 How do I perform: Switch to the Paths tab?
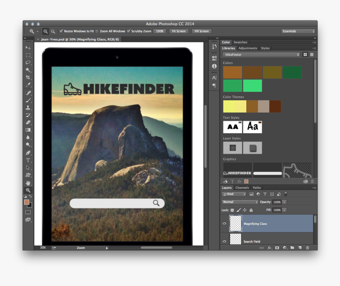pos(257,188)
